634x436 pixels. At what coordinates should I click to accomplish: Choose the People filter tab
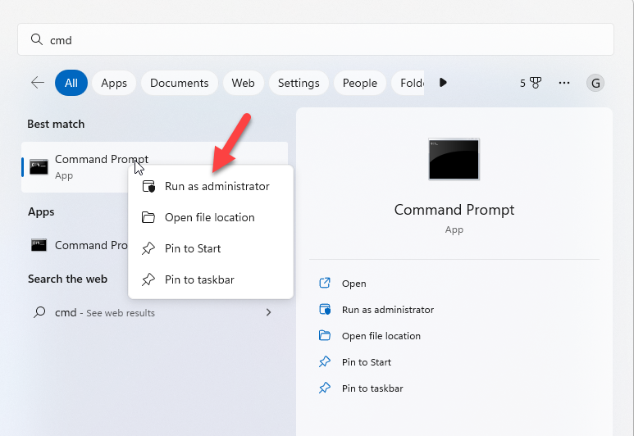360,83
